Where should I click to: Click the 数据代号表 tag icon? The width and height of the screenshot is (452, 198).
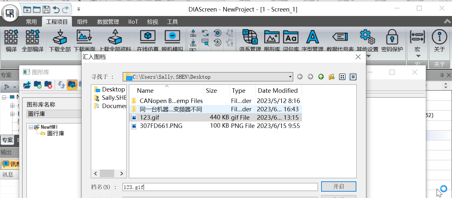click(x=340, y=37)
